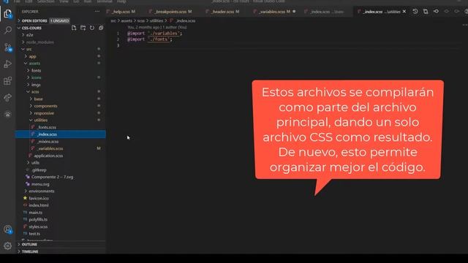Screen dimensions: 468x263
Task: Close the _index.scss utilities tab
Action: click(x=404, y=12)
